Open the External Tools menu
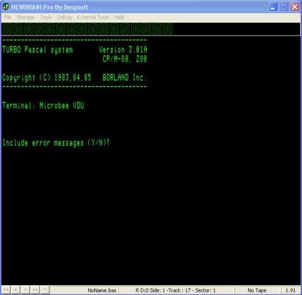This screenshot has width=302, height=295. pos(93,18)
